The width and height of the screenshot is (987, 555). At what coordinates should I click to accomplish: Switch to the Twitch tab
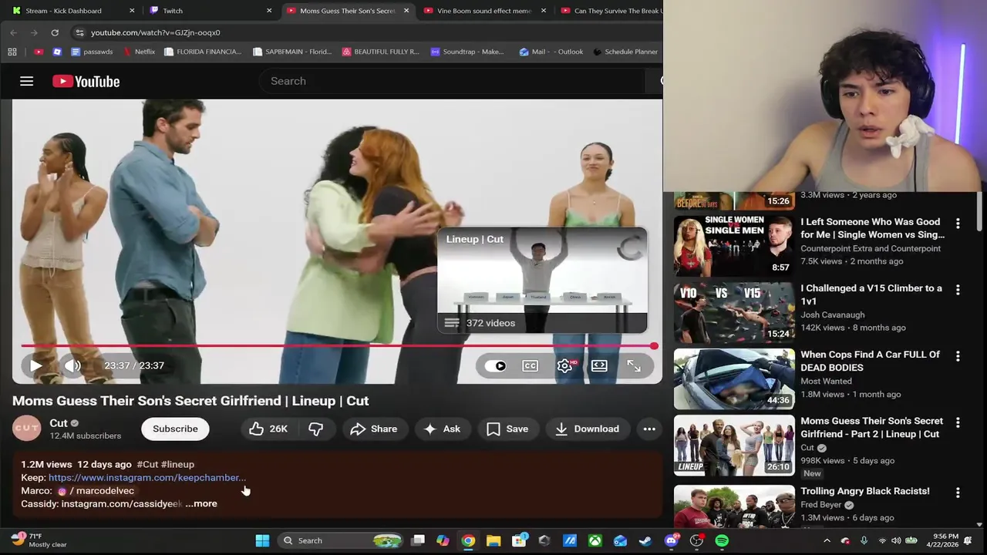click(x=173, y=11)
